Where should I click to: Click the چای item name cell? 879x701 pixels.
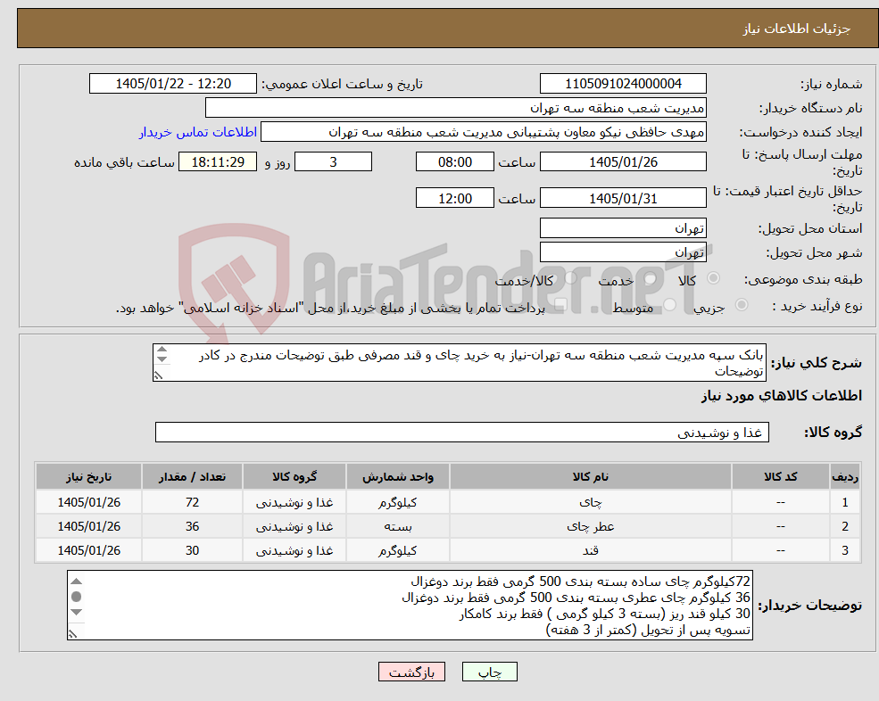pyautogui.click(x=590, y=503)
